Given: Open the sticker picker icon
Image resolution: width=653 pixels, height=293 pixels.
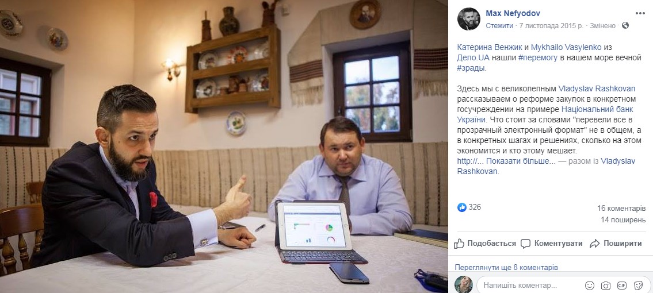Looking at the screenshot, I should 638,286.
